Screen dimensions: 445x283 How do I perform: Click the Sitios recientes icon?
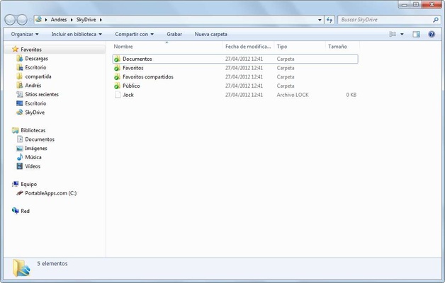coord(20,94)
